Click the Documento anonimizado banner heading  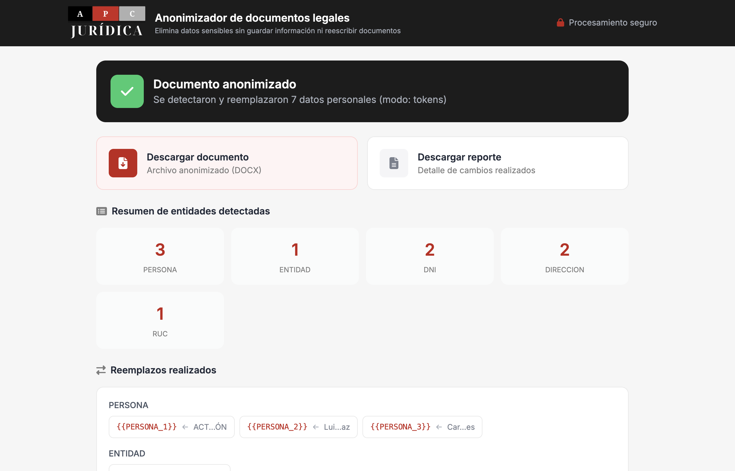pyautogui.click(x=225, y=84)
